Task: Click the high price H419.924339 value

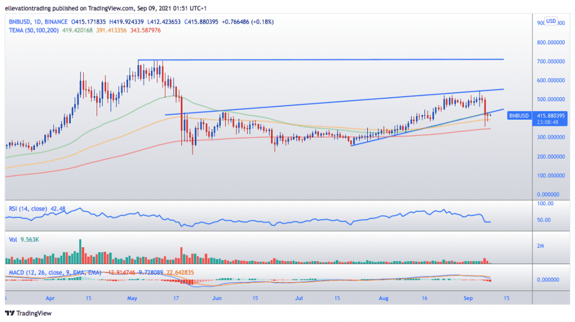Action: click(126, 22)
